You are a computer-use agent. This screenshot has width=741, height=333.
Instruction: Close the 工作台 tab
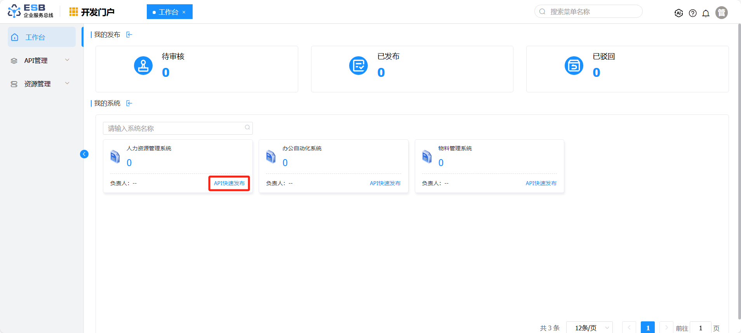tap(184, 12)
